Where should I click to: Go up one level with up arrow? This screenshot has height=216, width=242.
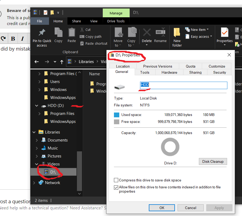[62, 62]
